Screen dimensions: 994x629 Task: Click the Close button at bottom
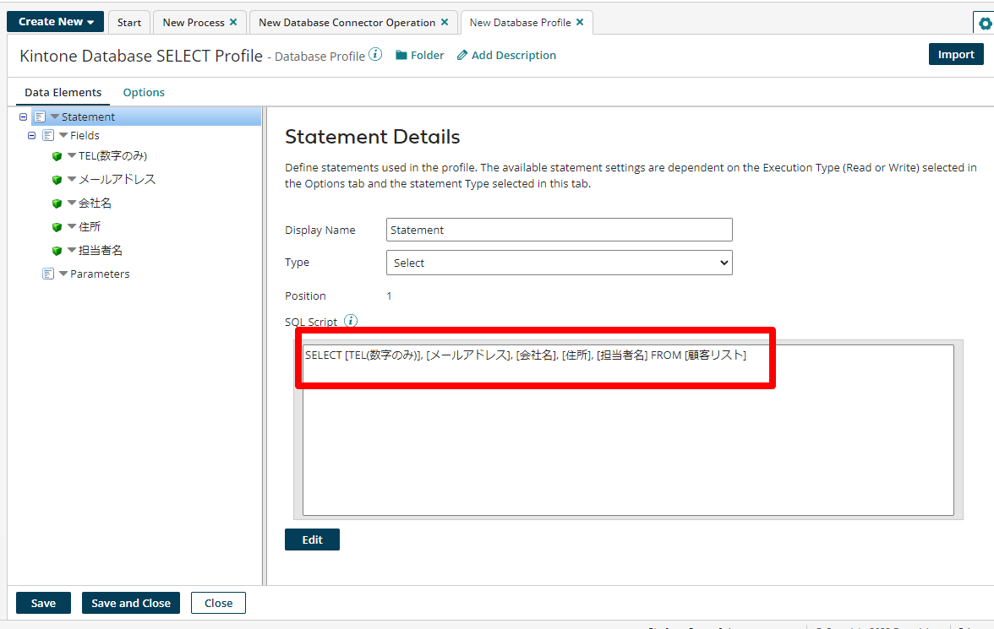click(218, 603)
